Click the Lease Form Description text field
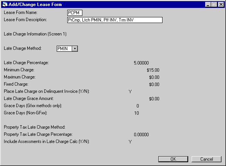 (115, 20)
